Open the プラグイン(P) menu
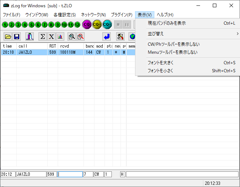240x187 pixels. click(x=122, y=15)
